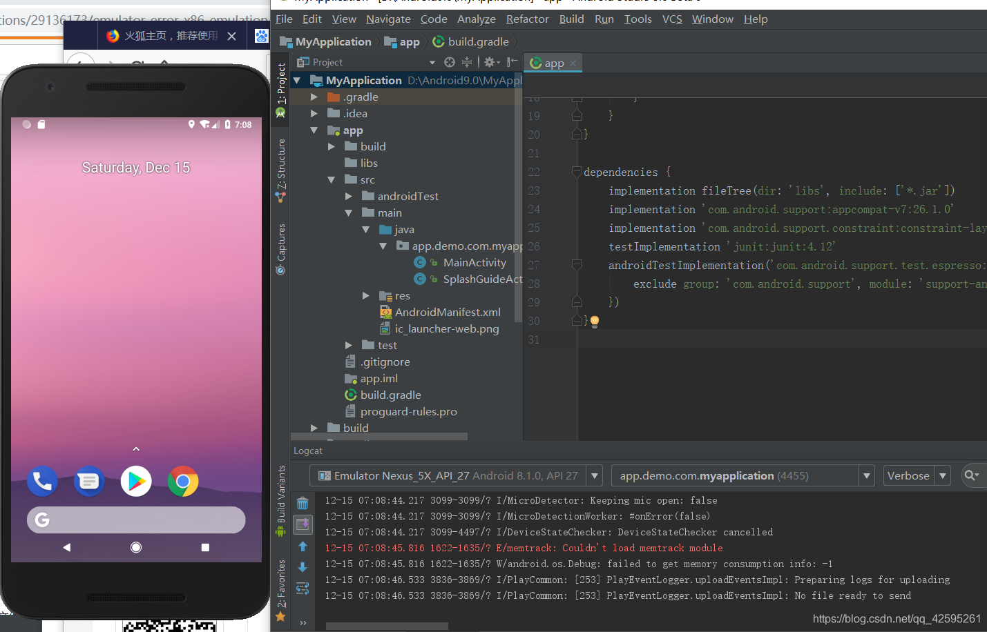Image resolution: width=987 pixels, height=632 pixels.
Task: Open the Nexus_5X_API_27 device dropdown
Action: click(x=594, y=475)
